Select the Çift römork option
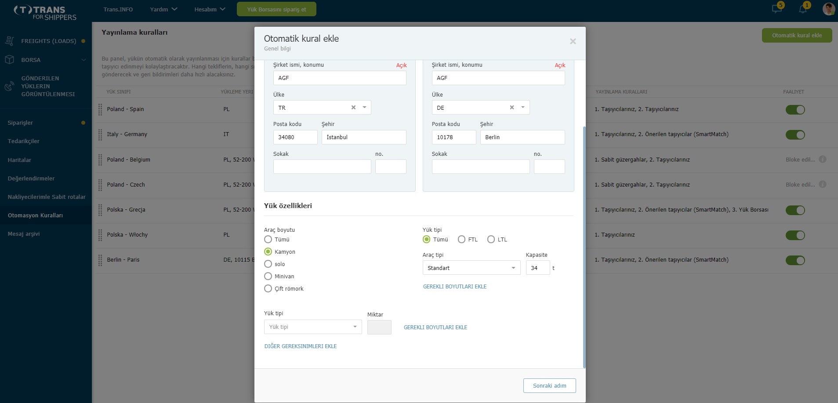The width and height of the screenshot is (838, 403). point(268,288)
